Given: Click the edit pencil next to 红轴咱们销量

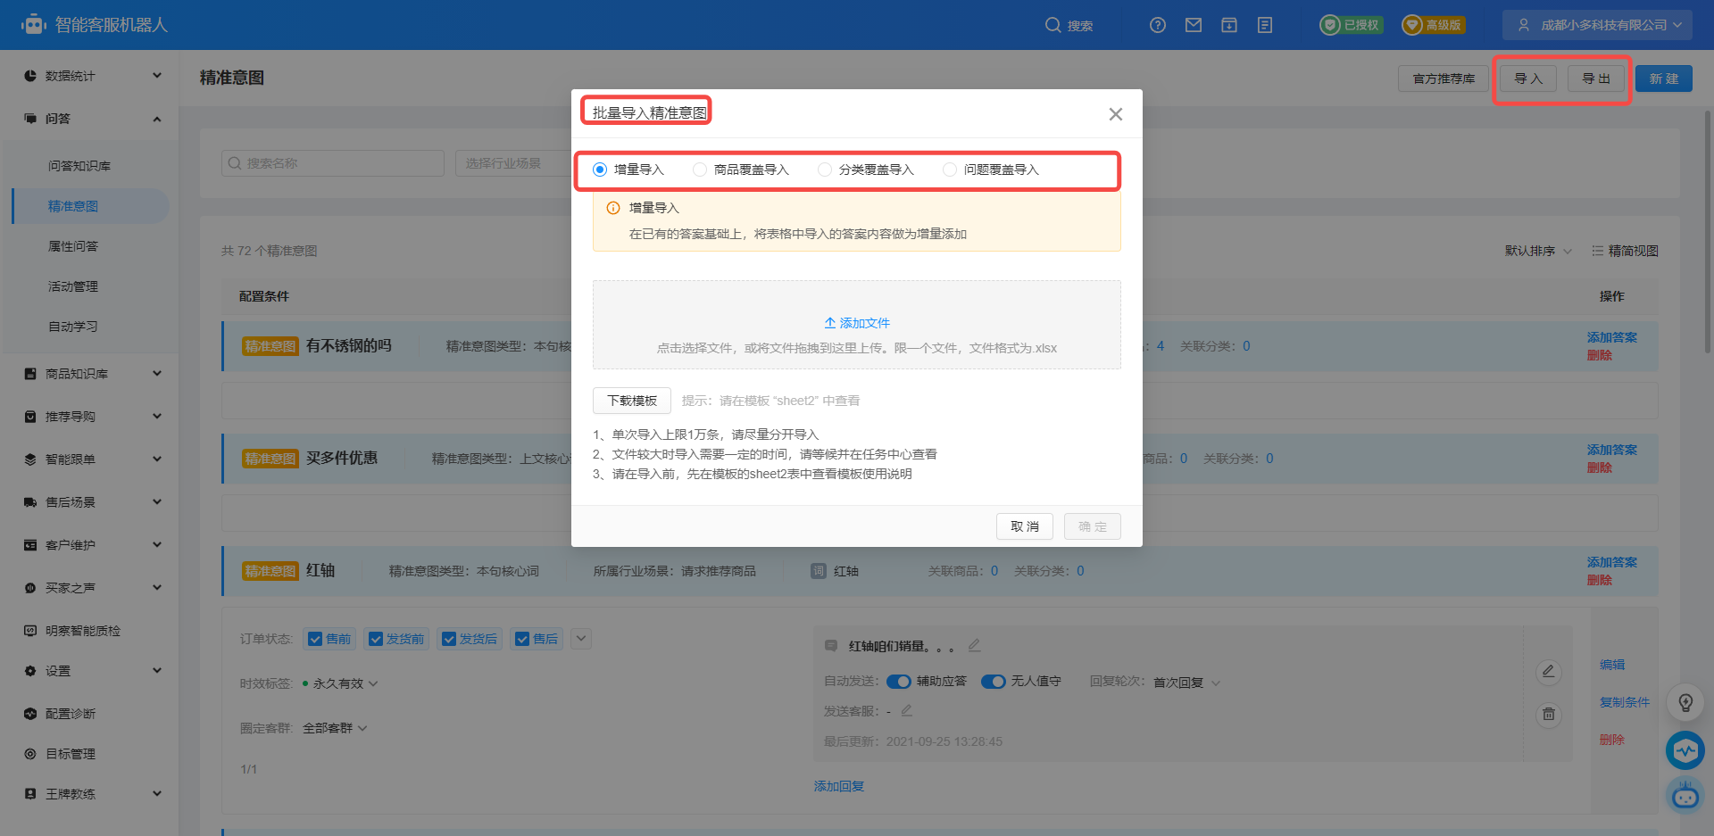Looking at the screenshot, I should tap(975, 644).
